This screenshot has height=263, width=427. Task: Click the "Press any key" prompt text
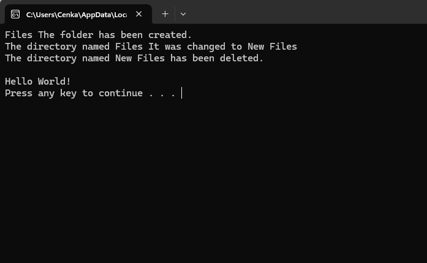pos(40,93)
